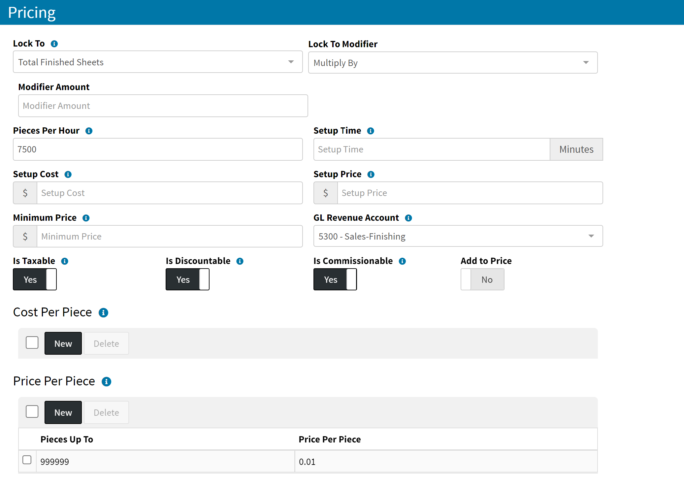Screen dimensions: 684x486
Task: Click Setup Cost info icon
Action: (x=68, y=174)
